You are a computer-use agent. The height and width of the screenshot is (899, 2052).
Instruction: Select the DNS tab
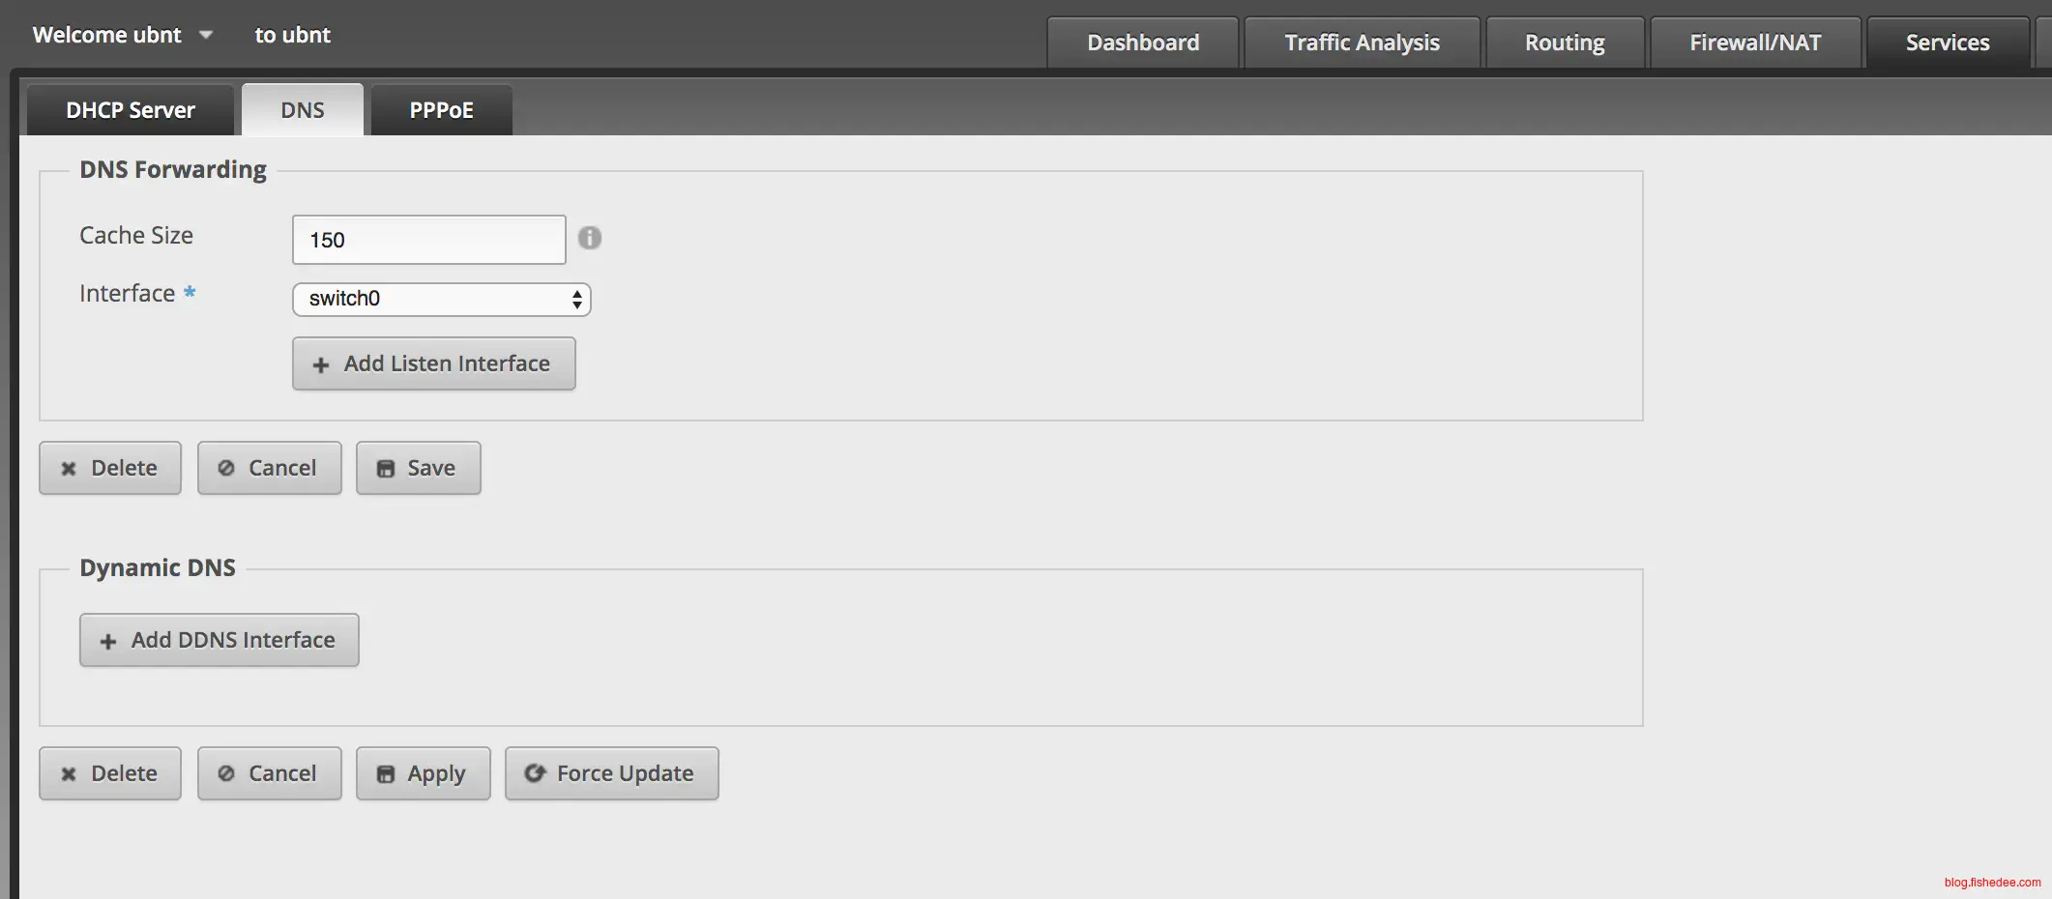(x=303, y=110)
